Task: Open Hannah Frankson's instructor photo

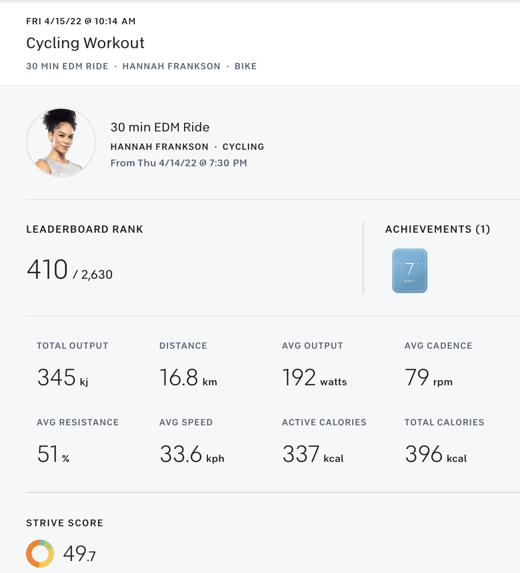Action: click(x=61, y=142)
